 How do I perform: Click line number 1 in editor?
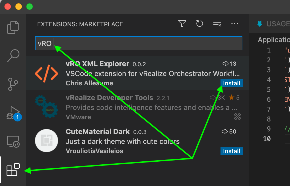269,50
